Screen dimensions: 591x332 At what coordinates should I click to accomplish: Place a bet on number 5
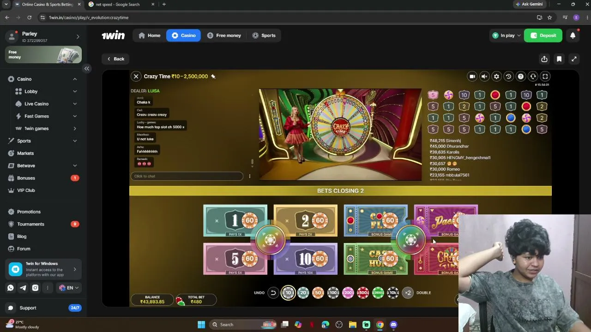tap(235, 259)
